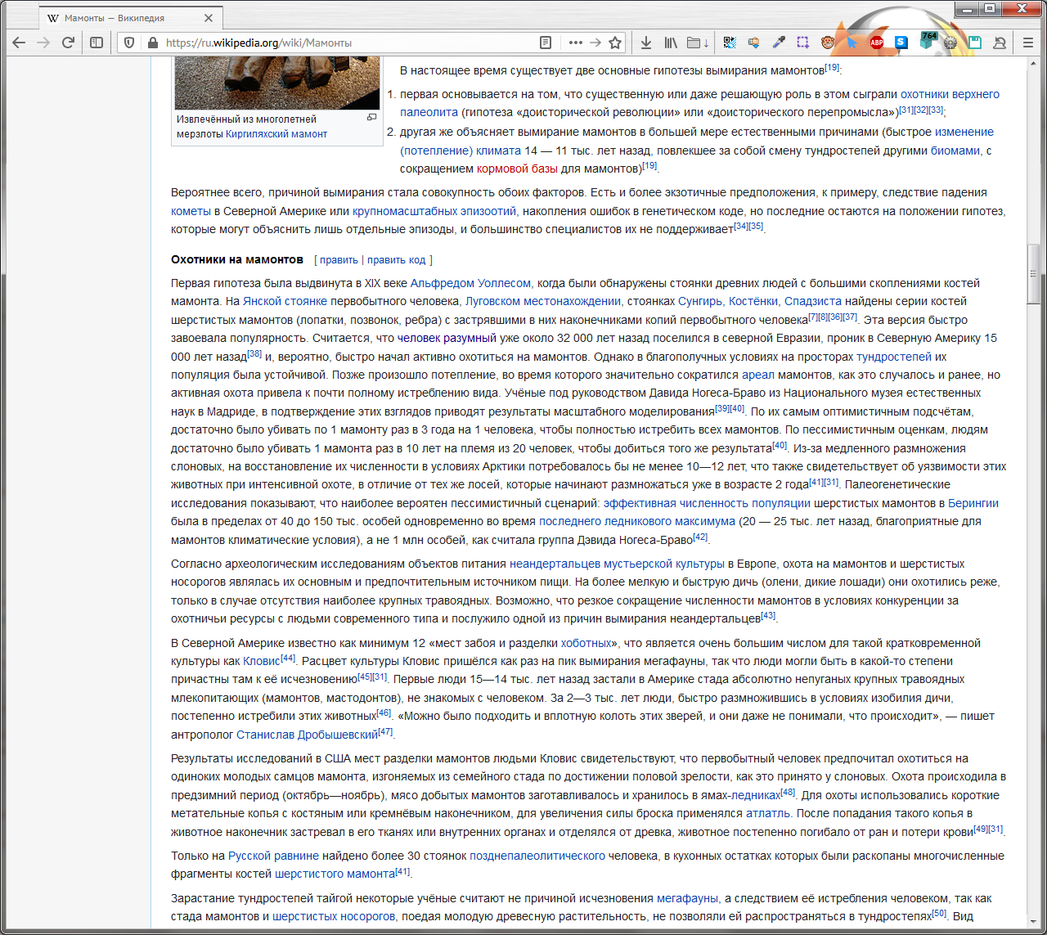Open the Костёнки link
1047x935 pixels.
pos(753,301)
